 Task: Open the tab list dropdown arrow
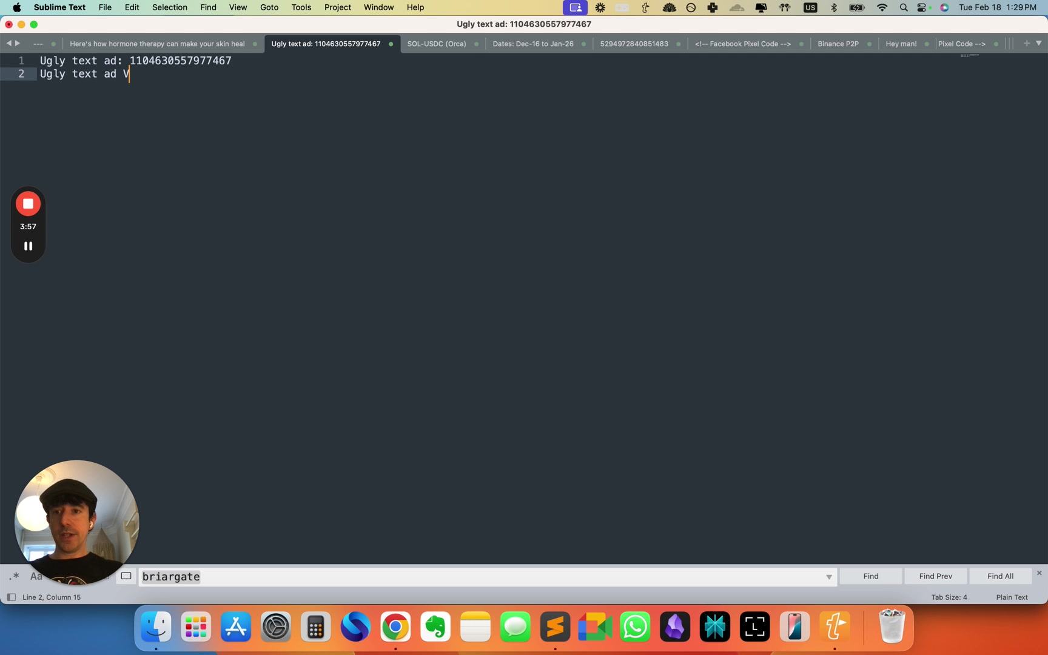[x=1039, y=43]
